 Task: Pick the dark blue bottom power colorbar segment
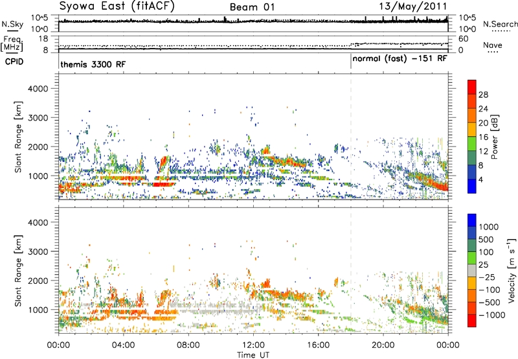click(x=472, y=186)
